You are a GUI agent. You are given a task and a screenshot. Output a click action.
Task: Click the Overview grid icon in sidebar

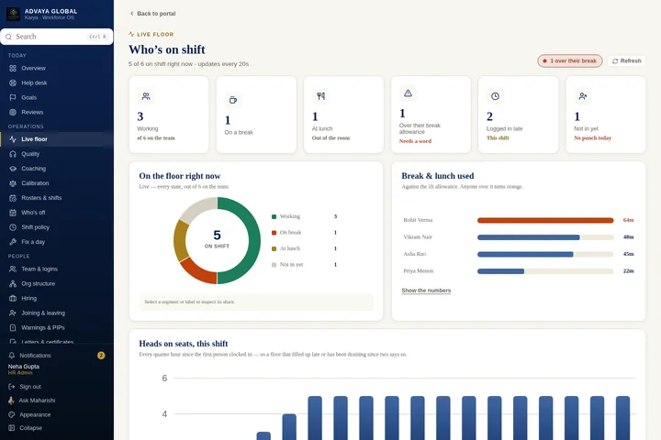[x=13, y=68]
